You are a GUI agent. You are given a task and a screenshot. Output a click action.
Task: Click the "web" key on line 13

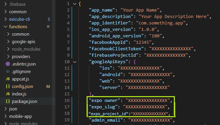(106, 81)
